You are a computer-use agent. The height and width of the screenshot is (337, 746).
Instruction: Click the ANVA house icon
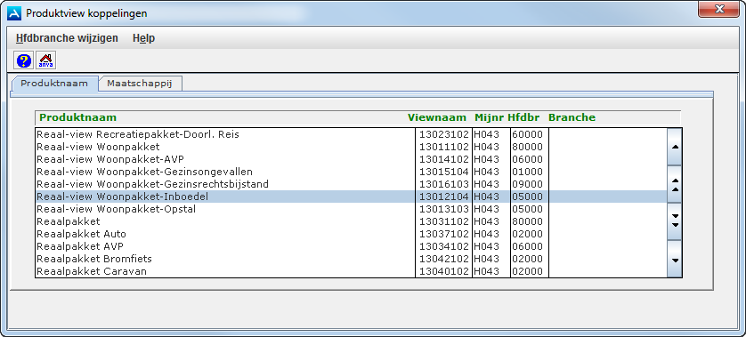(x=45, y=60)
